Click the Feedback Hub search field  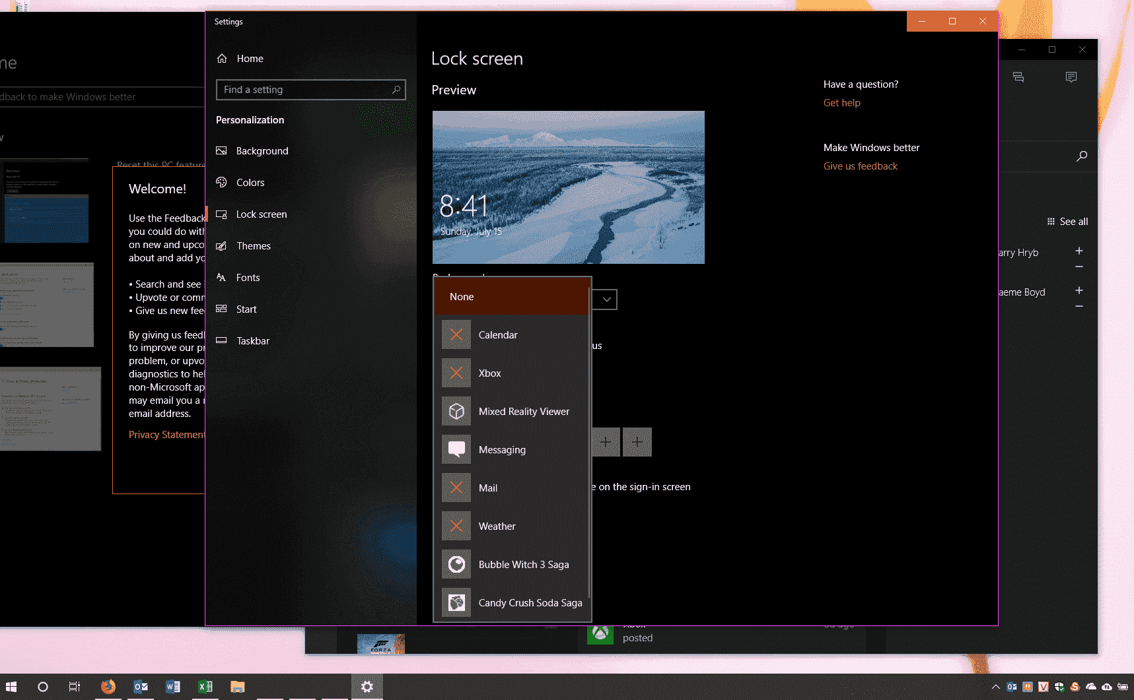[102, 97]
